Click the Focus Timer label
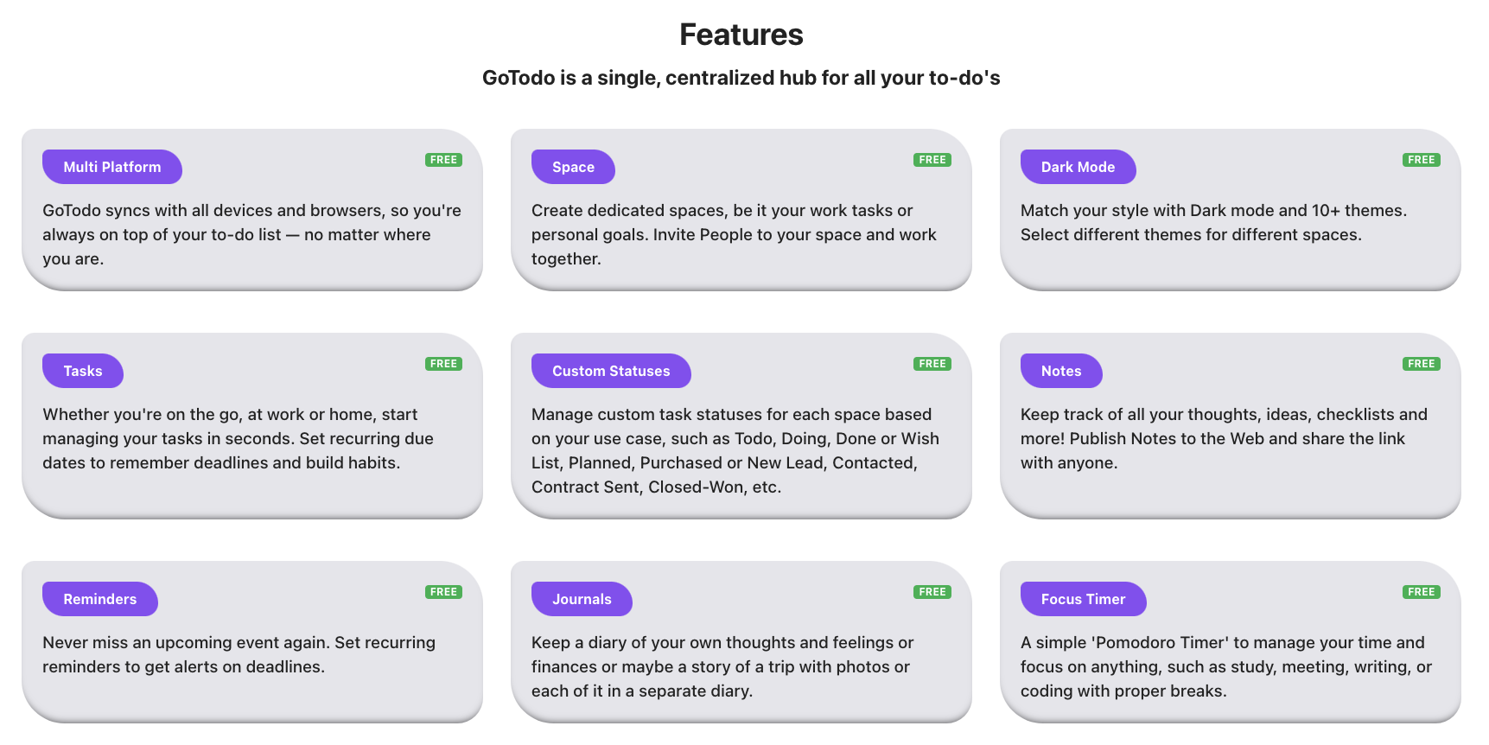This screenshot has width=1489, height=745. click(x=1083, y=599)
